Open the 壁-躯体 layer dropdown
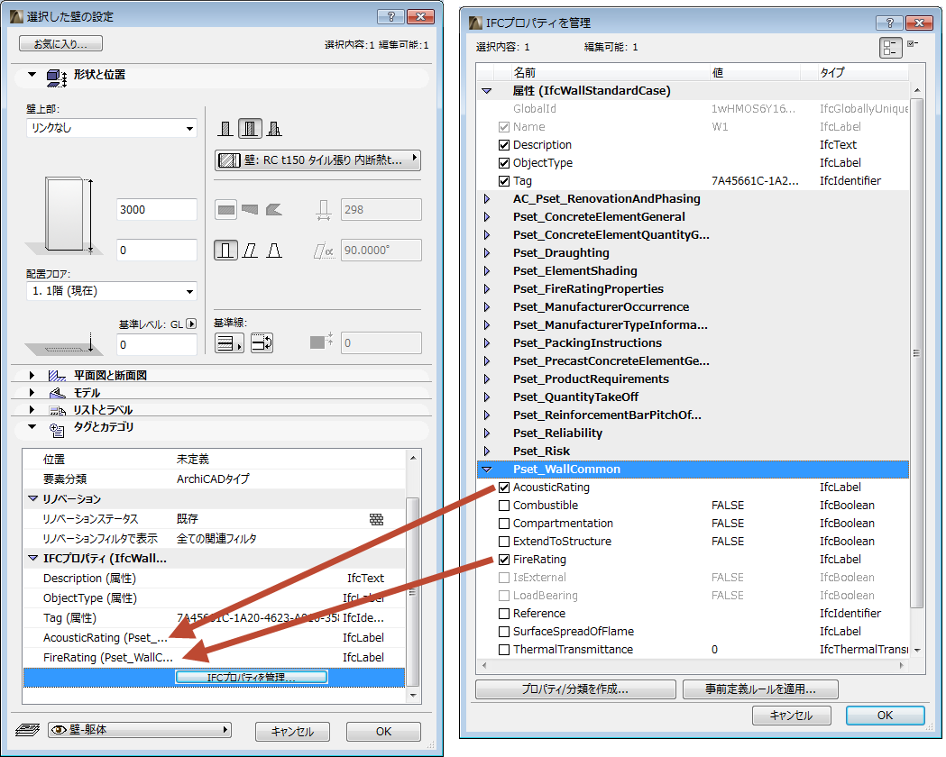The width and height of the screenshot is (946, 757). click(x=140, y=730)
